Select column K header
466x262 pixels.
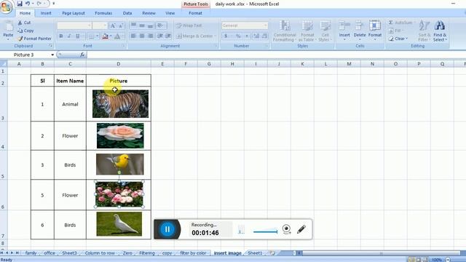[x=302, y=64]
